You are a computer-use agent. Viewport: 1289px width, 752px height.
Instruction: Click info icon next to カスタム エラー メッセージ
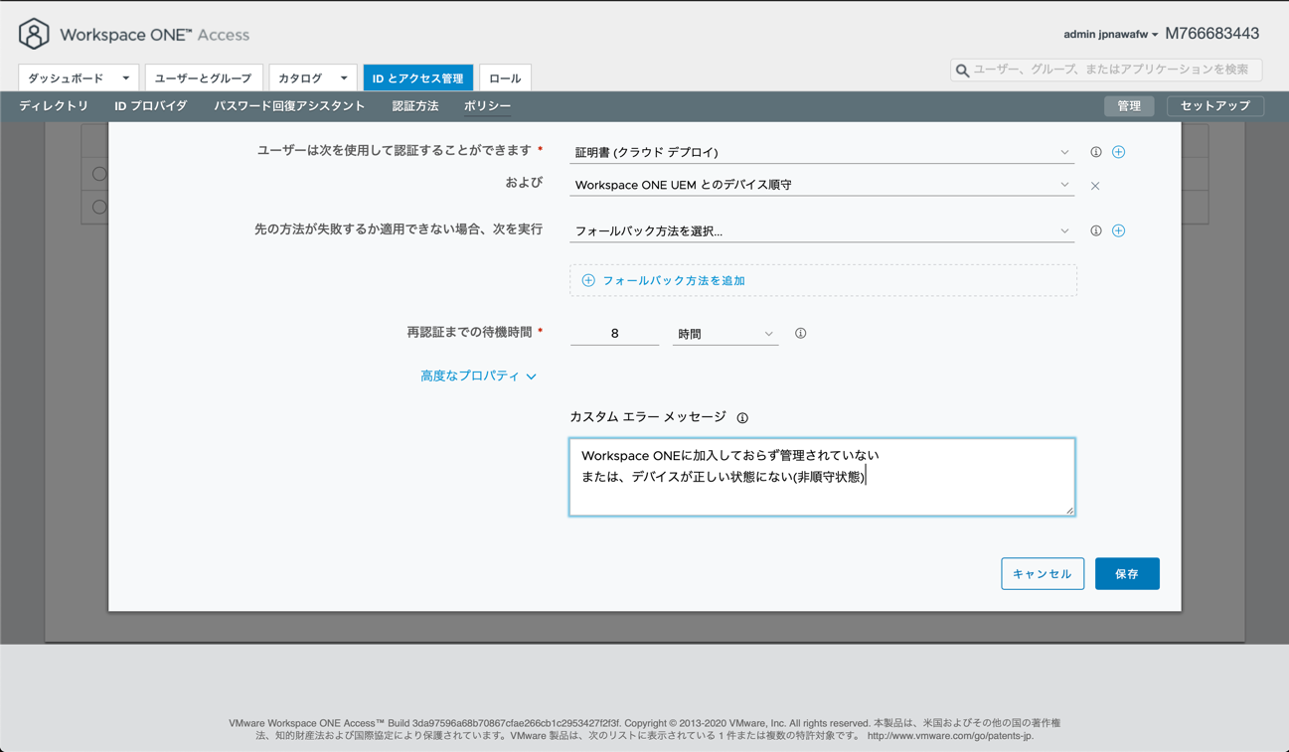(x=742, y=418)
